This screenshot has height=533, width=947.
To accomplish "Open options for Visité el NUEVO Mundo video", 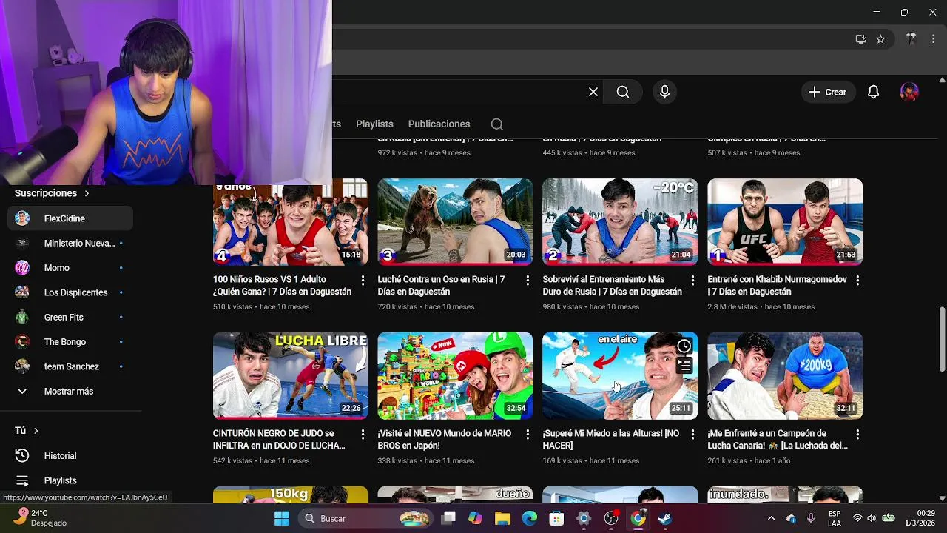I will pos(528,435).
